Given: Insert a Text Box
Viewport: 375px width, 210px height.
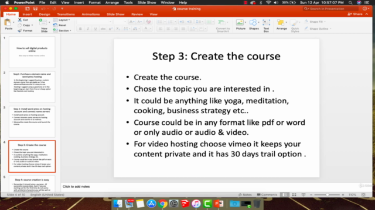Looking at the screenshot, I should [266, 23].
